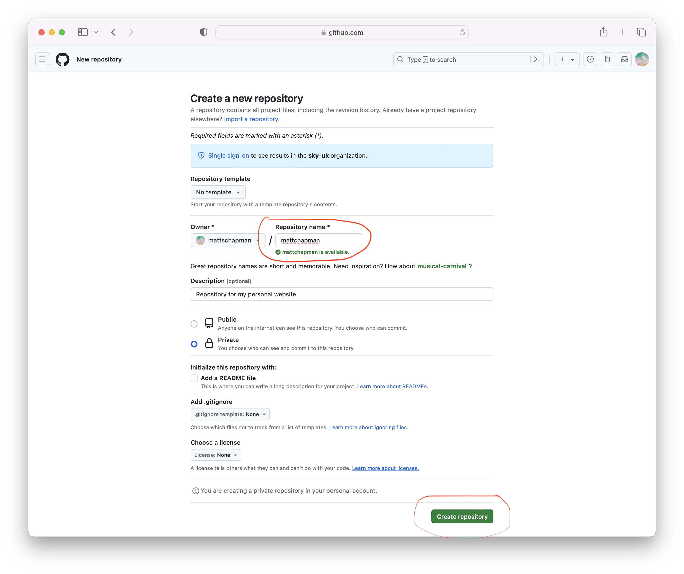Click the user profile avatar

tap(642, 59)
